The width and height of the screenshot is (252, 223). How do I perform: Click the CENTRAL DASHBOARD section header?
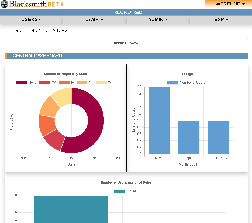point(37,56)
